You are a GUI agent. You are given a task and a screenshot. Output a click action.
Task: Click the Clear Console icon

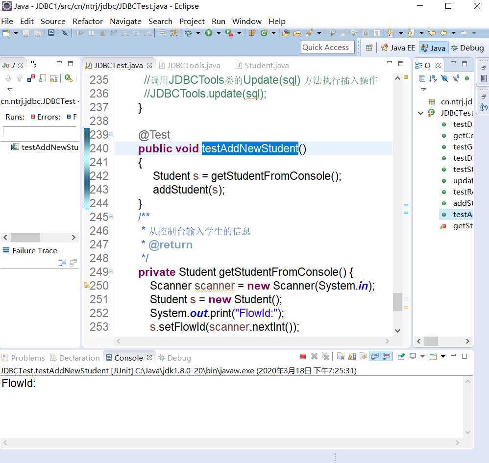tap(341, 356)
